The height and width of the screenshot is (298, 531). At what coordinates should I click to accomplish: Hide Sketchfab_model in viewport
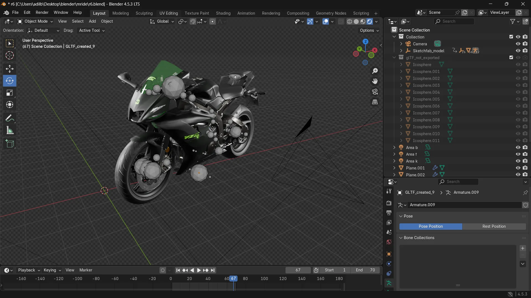(x=518, y=51)
